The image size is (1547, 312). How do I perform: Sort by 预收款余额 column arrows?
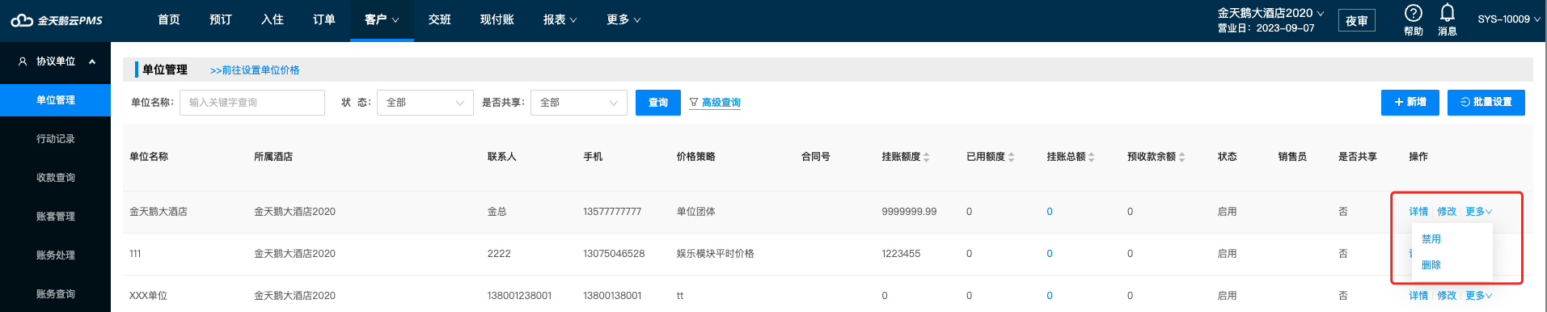pyautogui.click(x=1181, y=157)
